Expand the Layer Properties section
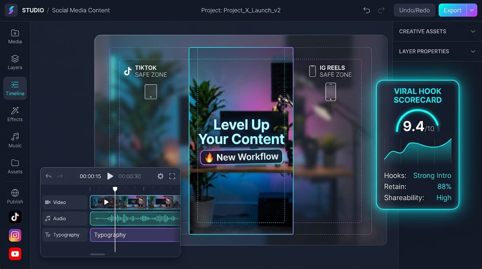This screenshot has height=269, width=482. pyautogui.click(x=437, y=51)
